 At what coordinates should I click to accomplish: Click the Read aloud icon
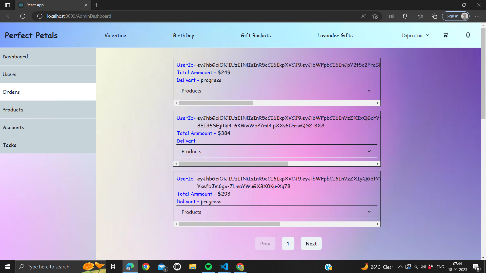[x=363, y=16]
